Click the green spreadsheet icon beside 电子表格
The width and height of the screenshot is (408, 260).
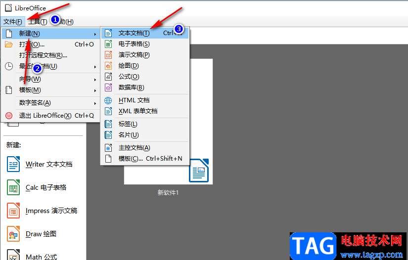[x=108, y=44]
